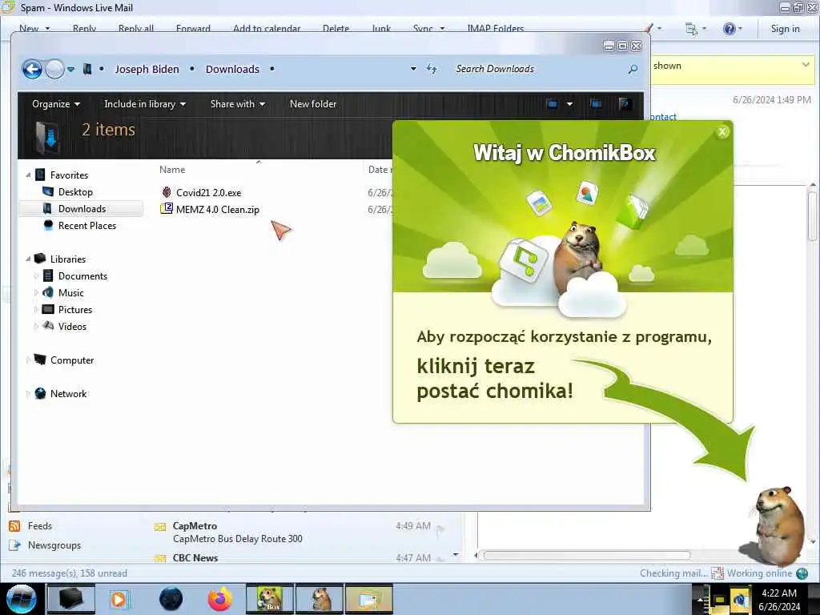Click the taskbar clock showing 4:22 AM
The image size is (820, 615).
click(x=779, y=600)
